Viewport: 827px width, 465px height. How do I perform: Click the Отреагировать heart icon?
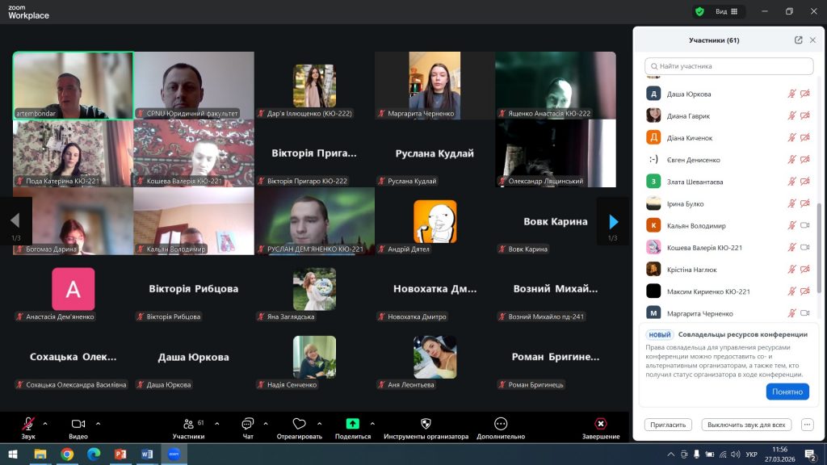pos(299,424)
